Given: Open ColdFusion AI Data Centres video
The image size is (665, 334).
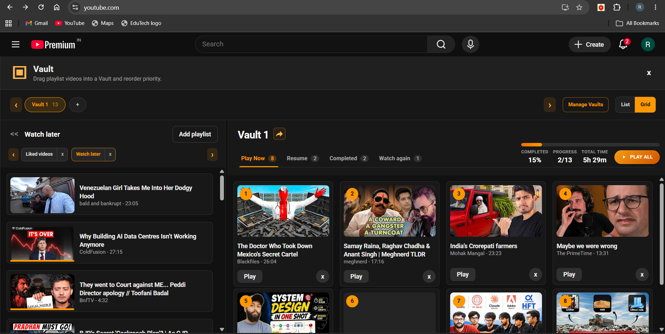Looking at the screenshot, I should [110, 243].
